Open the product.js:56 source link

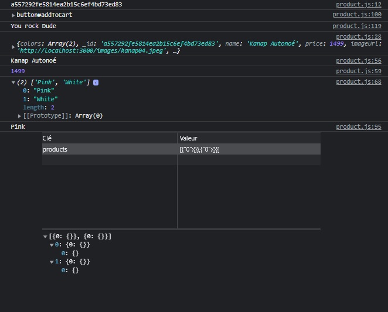click(x=358, y=60)
